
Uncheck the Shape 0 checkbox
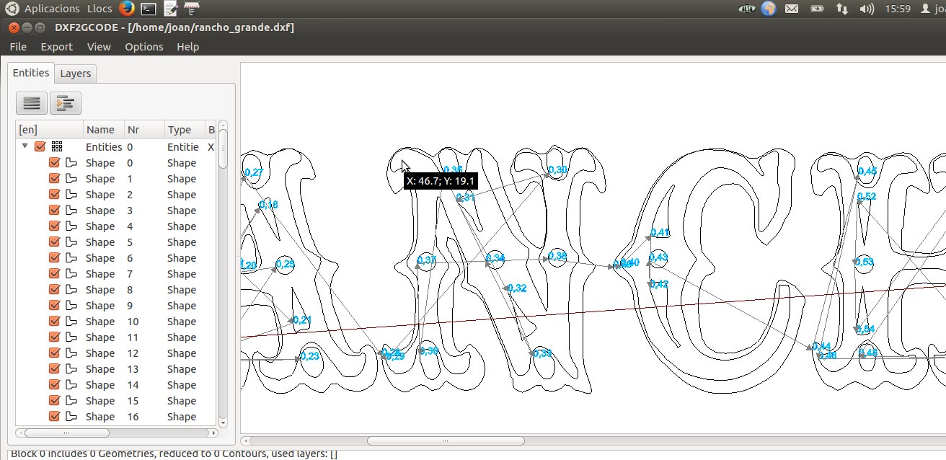[x=54, y=163]
